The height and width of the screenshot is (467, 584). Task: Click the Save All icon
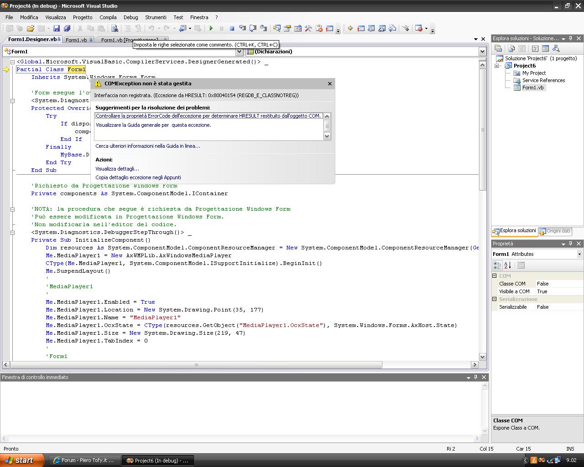click(67, 28)
